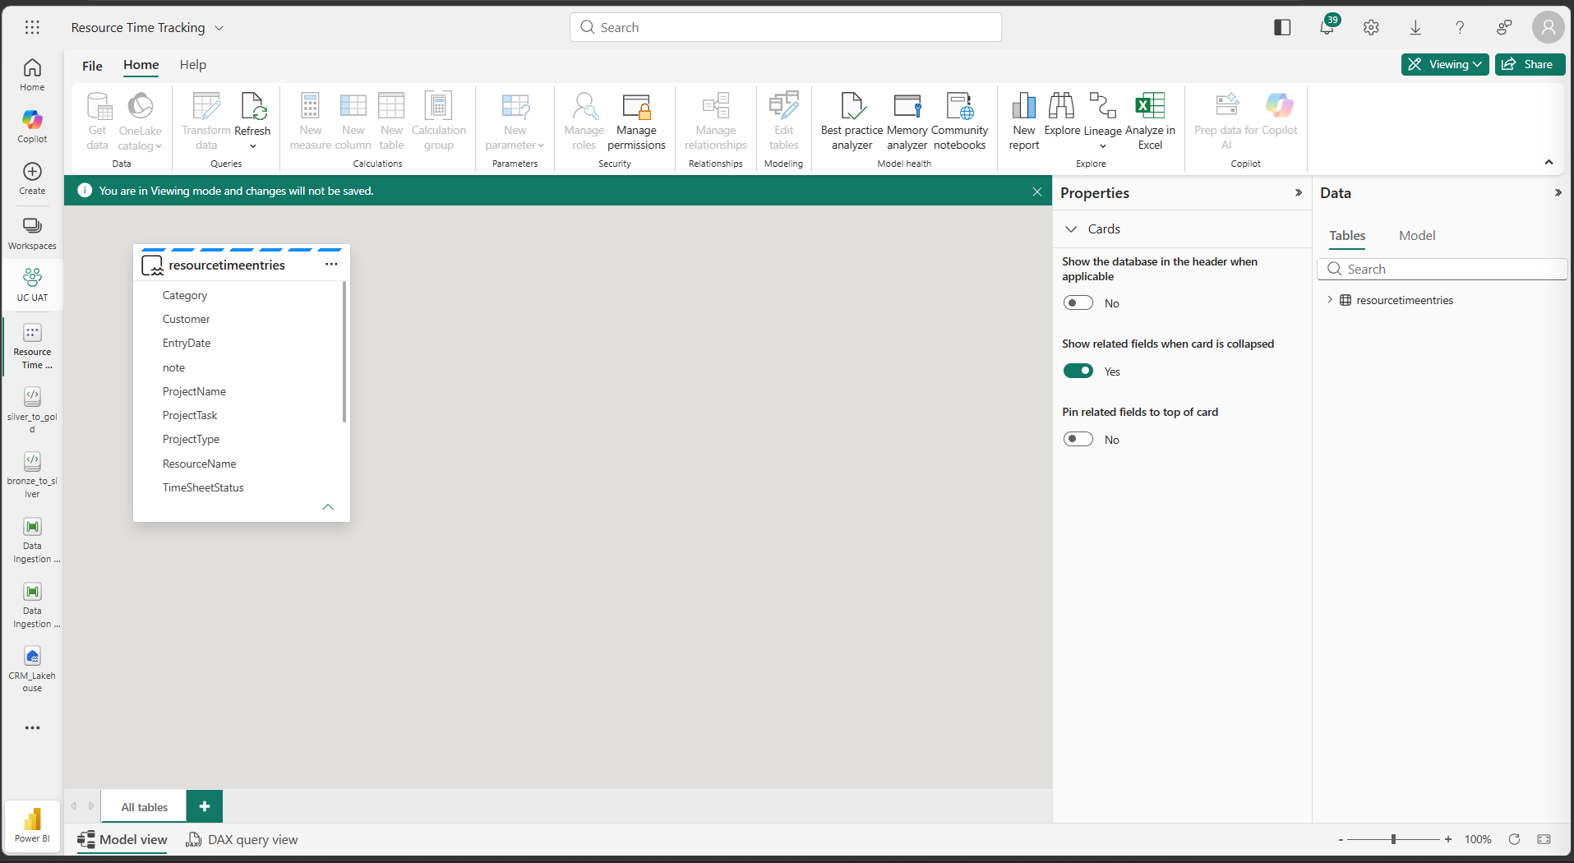
Task: Switch to the Model tab in Data pane
Action: (x=1417, y=236)
